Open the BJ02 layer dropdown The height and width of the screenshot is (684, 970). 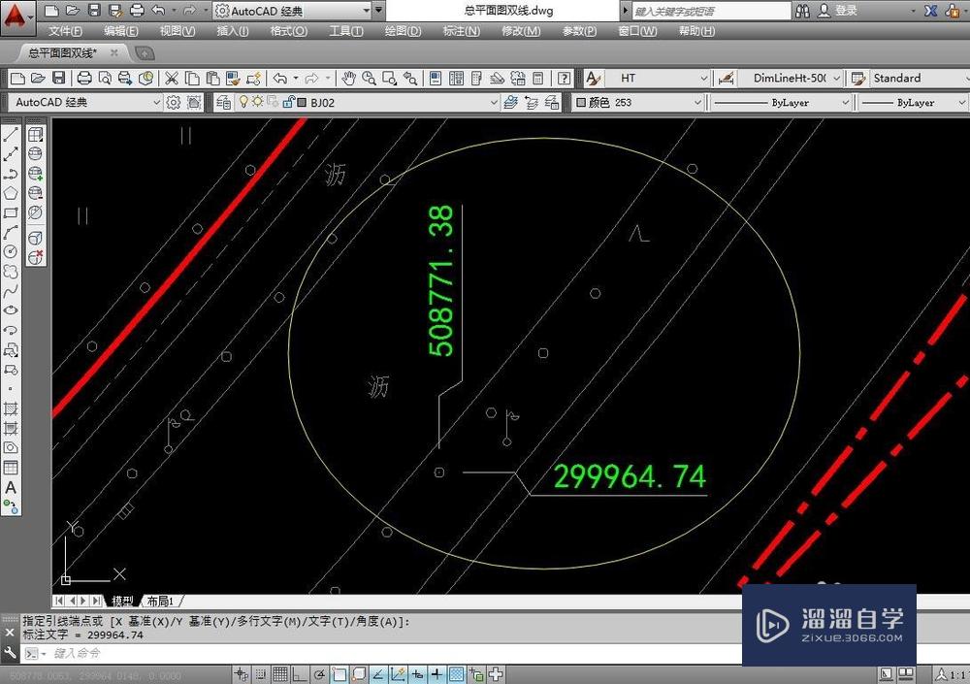click(x=495, y=102)
